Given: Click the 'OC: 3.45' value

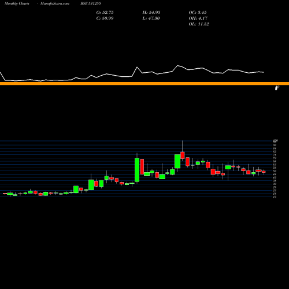Looking at the screenshot, I should click(198, 13).
